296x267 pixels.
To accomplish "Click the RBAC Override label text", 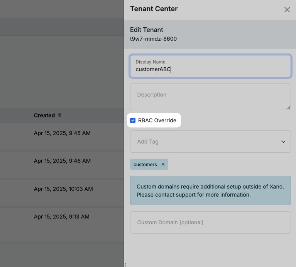I will [x=157, y=120].
